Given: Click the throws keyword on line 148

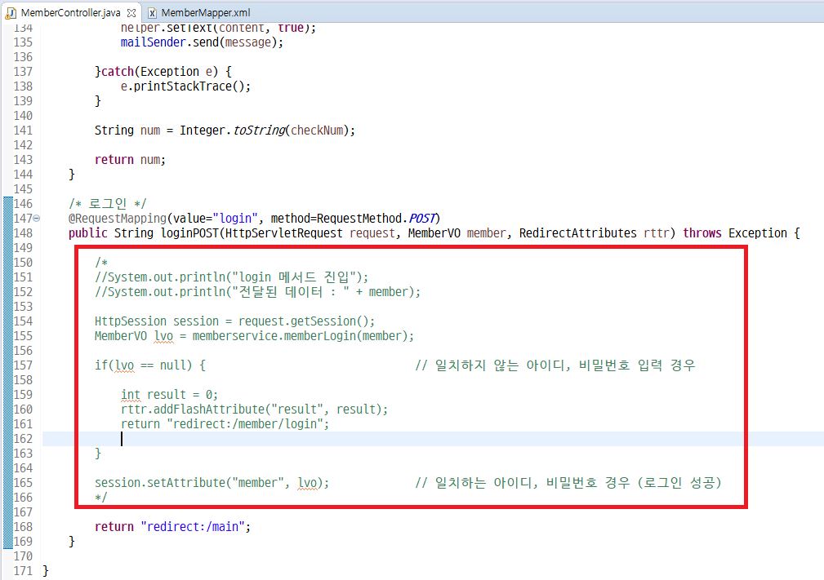Looking at the screenshot, I should coord(702,233).
